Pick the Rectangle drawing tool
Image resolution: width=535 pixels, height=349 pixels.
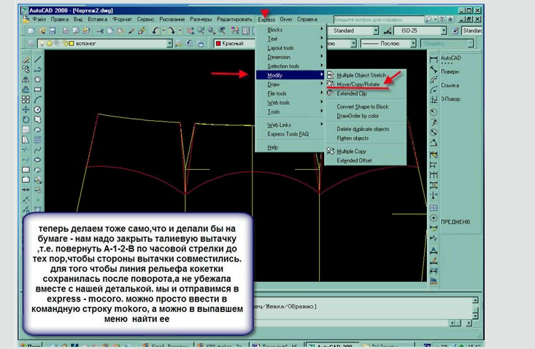pos(38,90)
